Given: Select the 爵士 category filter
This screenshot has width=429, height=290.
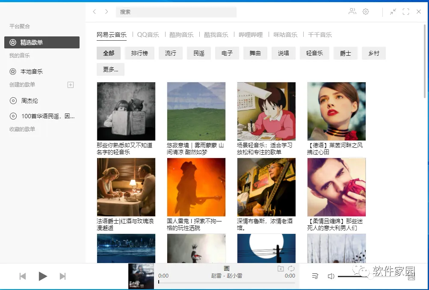Looking at the screenshot, I should click(x=346, y=53).
